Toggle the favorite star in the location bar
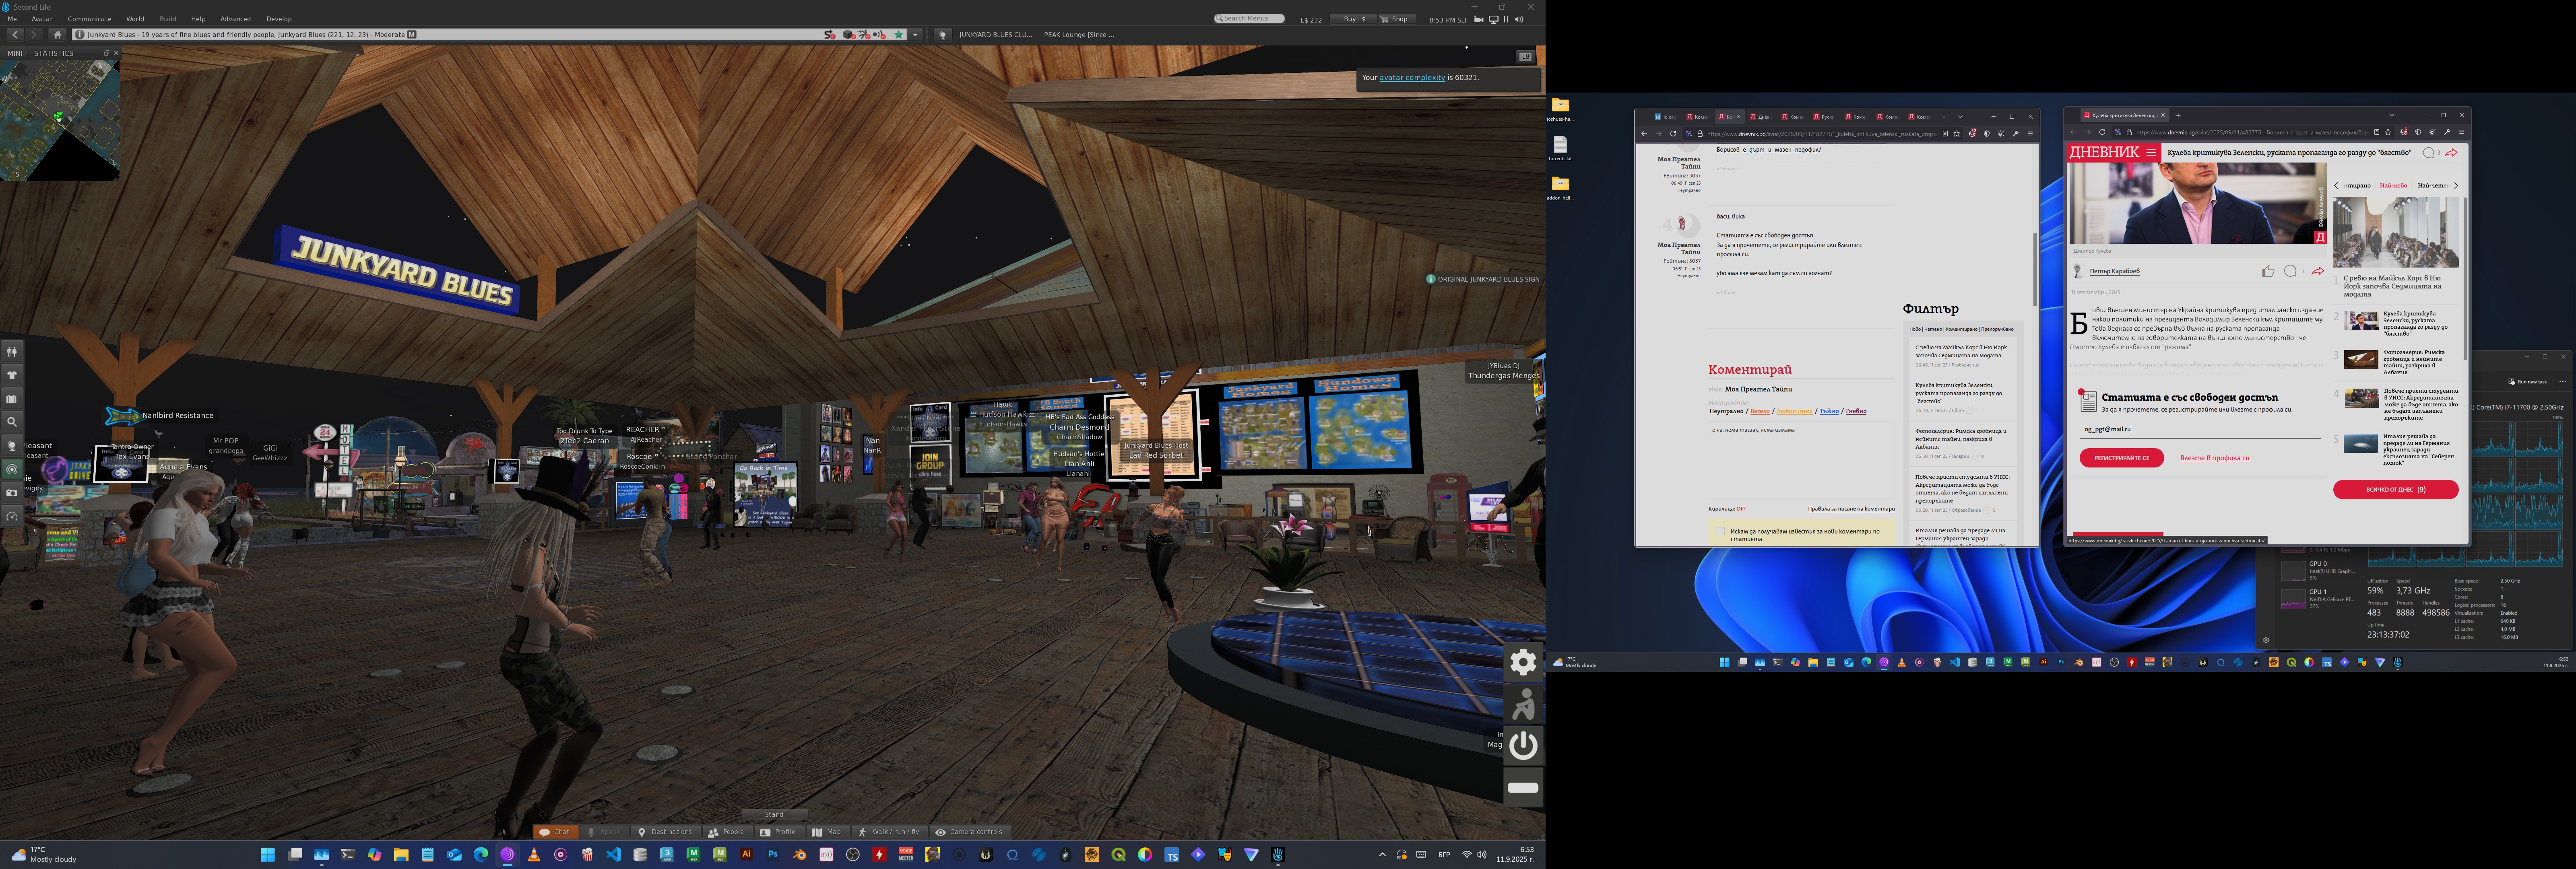 [899, 35]
